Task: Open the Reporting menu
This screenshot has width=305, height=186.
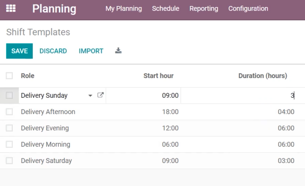Action: point(204,9)
